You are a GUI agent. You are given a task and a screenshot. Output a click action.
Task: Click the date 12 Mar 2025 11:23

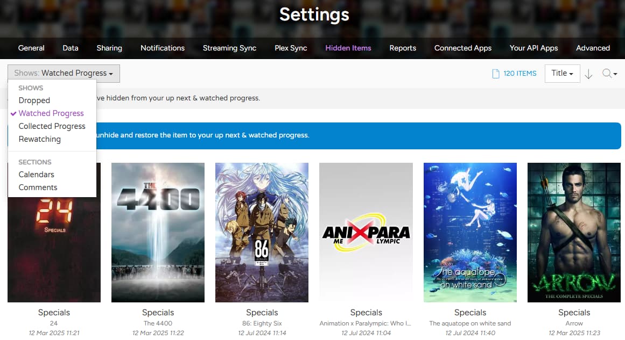click(x=574, y=333)
